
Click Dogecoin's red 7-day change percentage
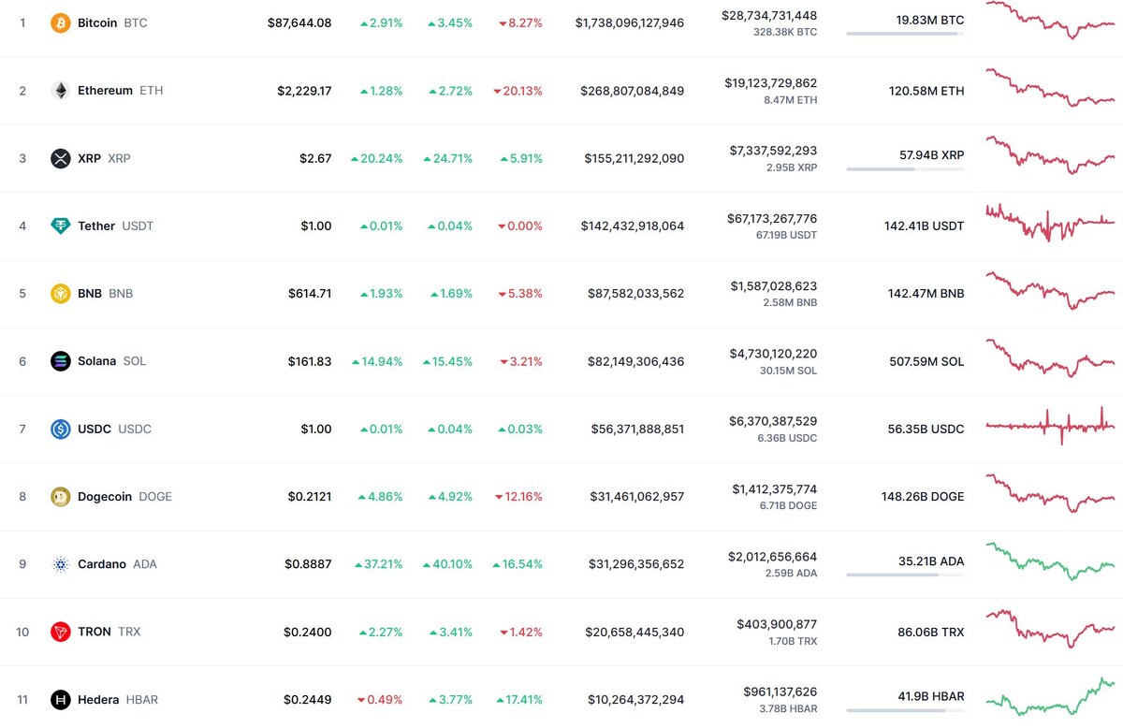coord(519,496)
